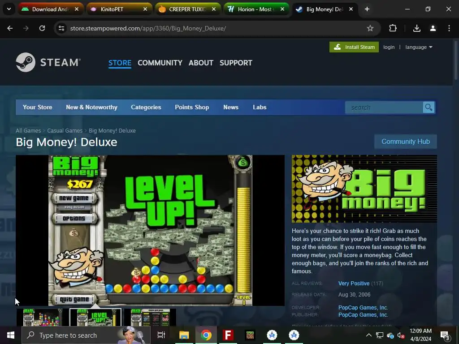459x344 pixels.
Task: Open the red F app on taskbar
Action: pyautogui.click(x=228, y=335)
